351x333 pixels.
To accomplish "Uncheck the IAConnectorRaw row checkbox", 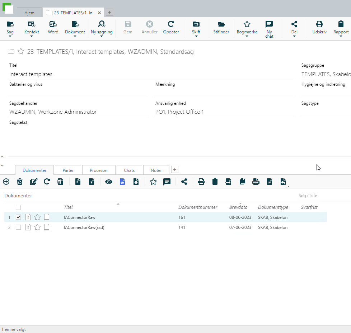I will click(x=18, y=217).
